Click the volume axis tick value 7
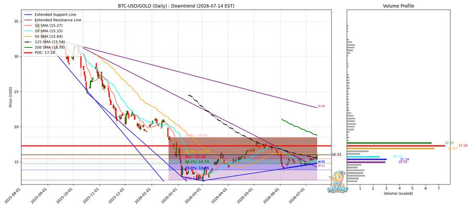Viewport: 470px width, 208px height. coord(439,189)
